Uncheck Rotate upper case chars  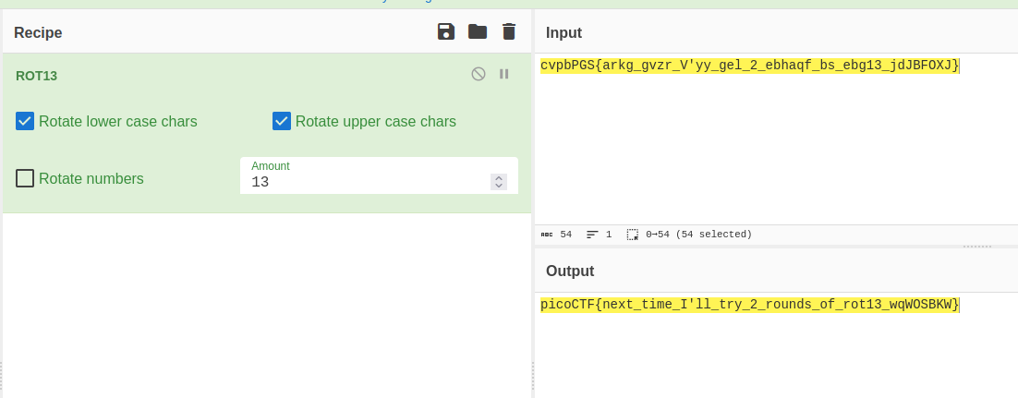point(282,121)
